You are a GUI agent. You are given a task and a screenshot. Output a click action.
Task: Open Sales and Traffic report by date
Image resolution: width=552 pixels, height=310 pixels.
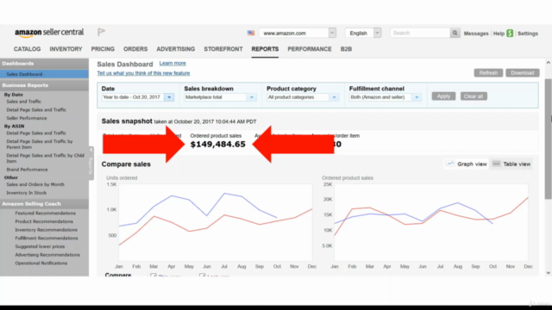click(x=23, y=102)
